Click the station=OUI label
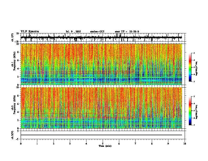The image size is (208, 161). coord(97,32)
